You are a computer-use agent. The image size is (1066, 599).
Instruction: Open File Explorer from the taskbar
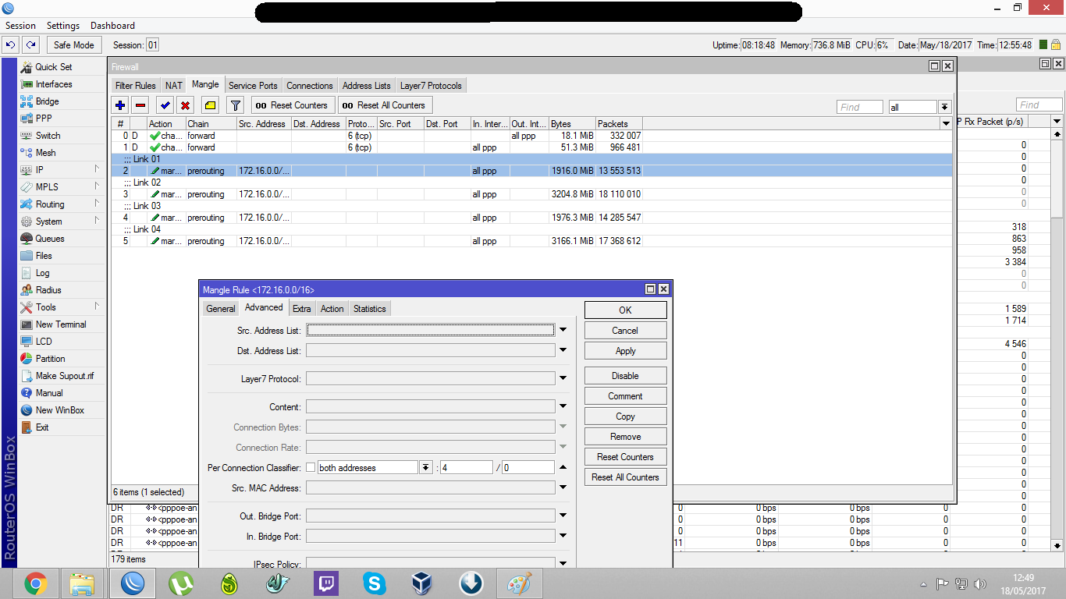click(x=82, y=583)
